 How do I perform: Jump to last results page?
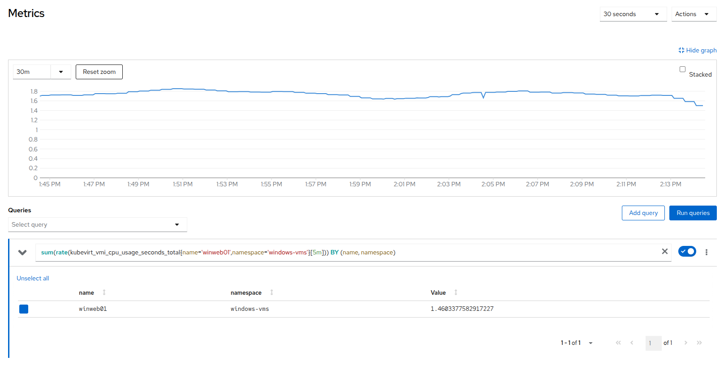coord(699,343)
